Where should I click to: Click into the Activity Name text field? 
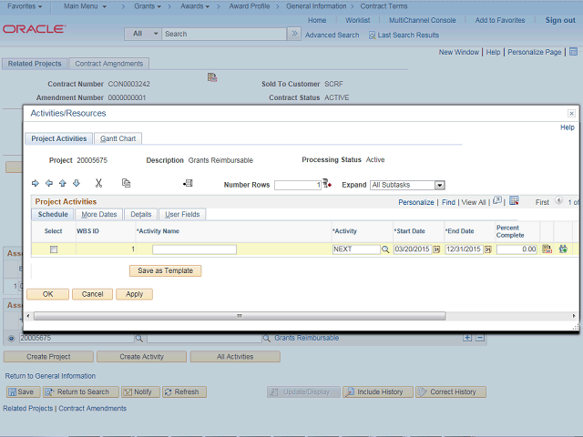pos(194,249)
